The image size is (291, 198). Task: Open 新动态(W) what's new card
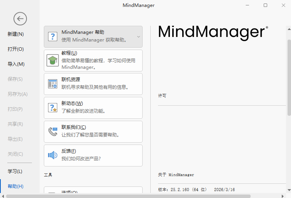tap(93, 108)
